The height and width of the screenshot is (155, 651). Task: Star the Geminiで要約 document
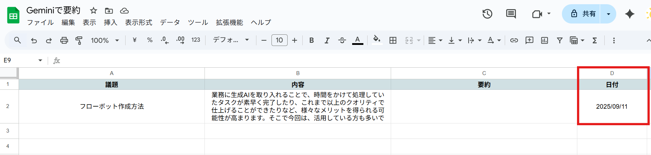93,11
